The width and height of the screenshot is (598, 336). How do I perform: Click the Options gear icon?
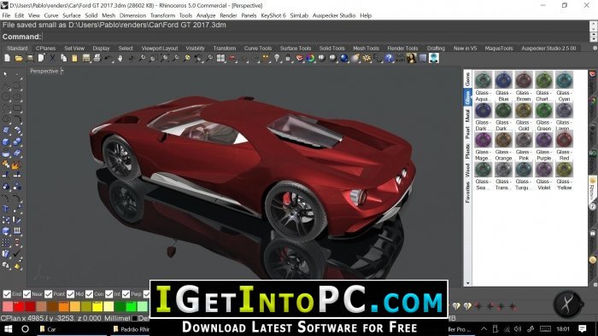(x=366, y=58)
